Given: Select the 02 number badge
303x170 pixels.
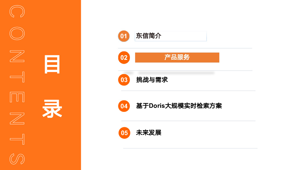Looking at the screenshot, I should [124, 58].
